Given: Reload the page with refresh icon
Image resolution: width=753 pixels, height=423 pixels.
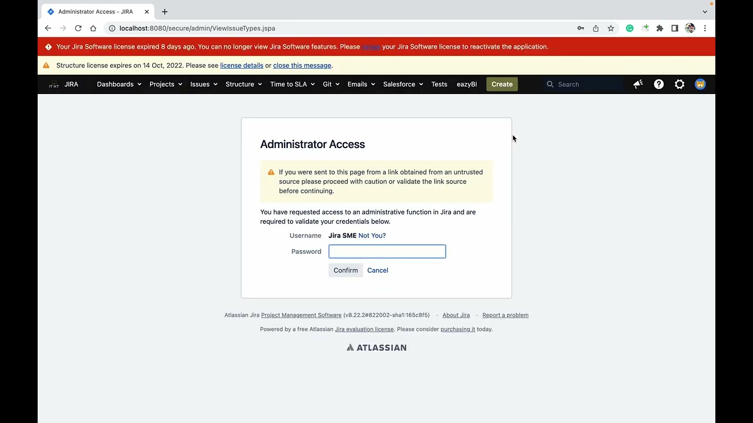Looking at the screenshot, I should click(78, 28).
